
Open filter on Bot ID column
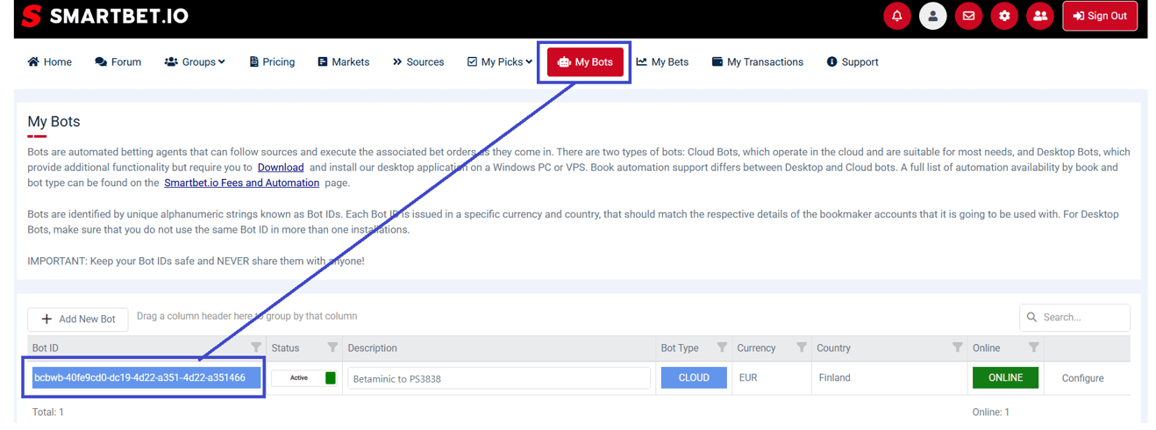click(x=256, y=348)
